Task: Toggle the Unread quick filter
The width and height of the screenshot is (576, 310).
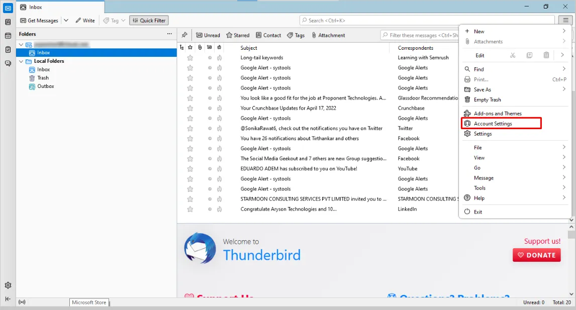Action: (x=208, y=35)
